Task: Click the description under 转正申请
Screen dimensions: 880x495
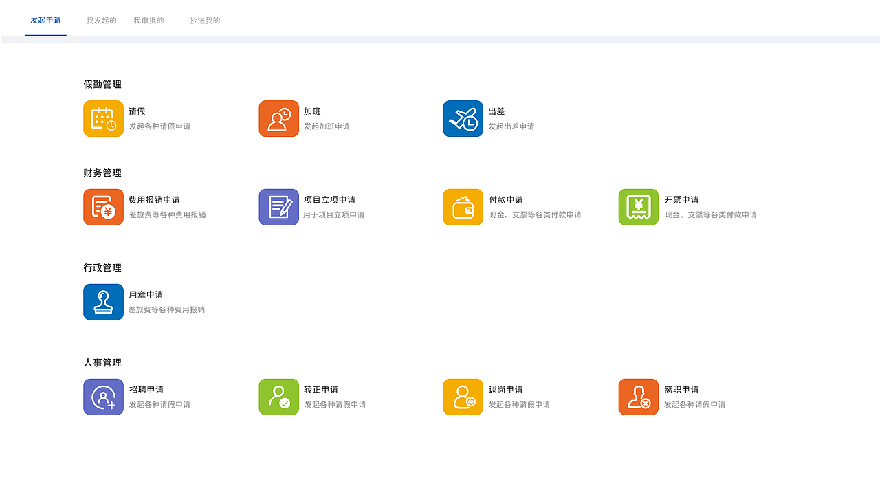Action: (x=335, y=405)
